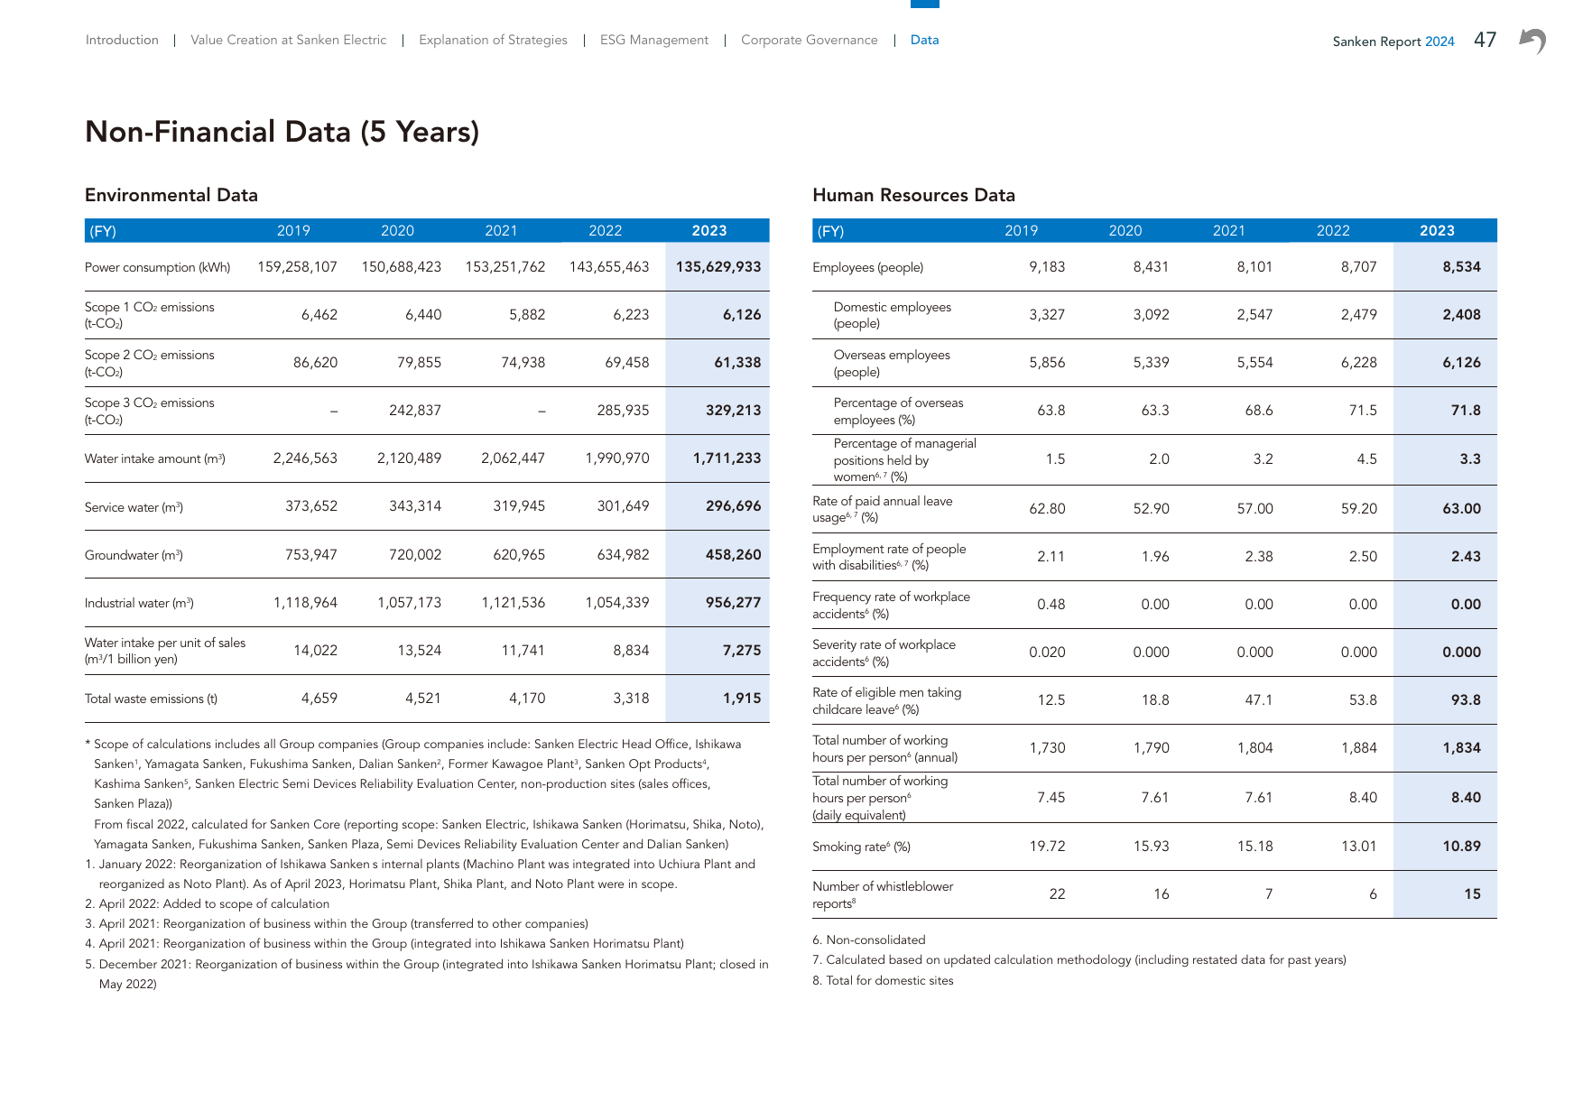Click Domestic employees value 2,408
Screen dimensions: 1583x1120
(1462, 315)
